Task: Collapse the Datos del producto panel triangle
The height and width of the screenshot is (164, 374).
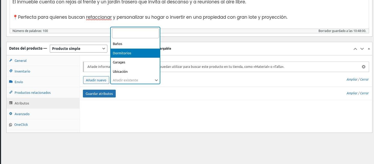Action: tap(369, 49)
